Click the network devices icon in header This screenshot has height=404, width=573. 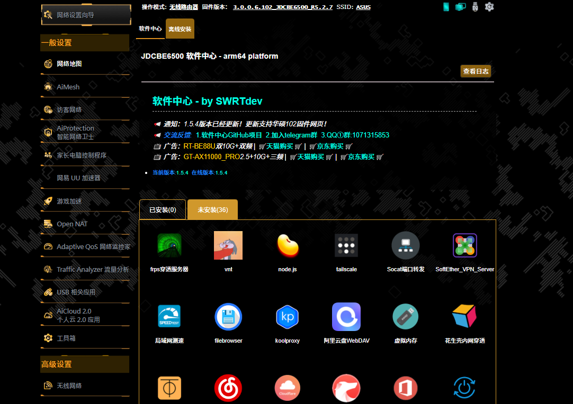tap(460, 6)
